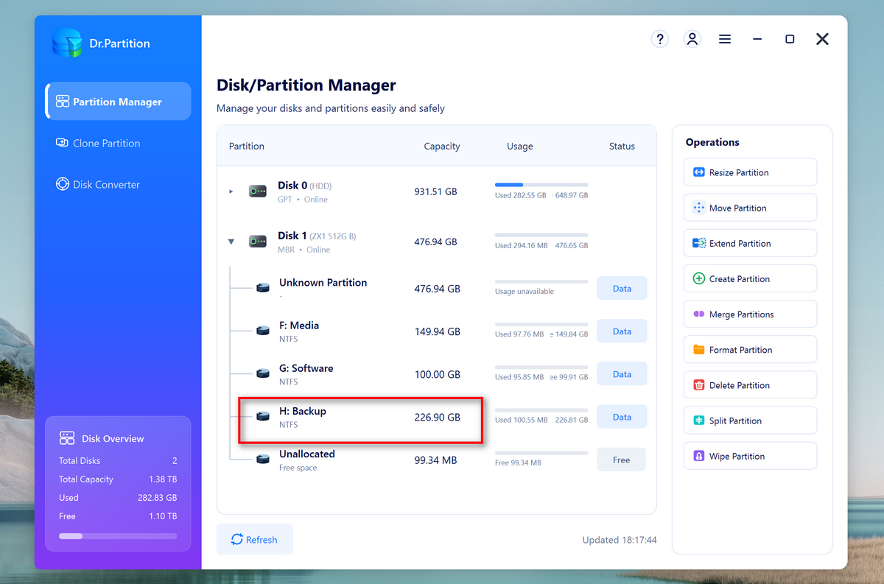
Task: Click the Disk Overview panel icon
Action: (x=67, y=438)
